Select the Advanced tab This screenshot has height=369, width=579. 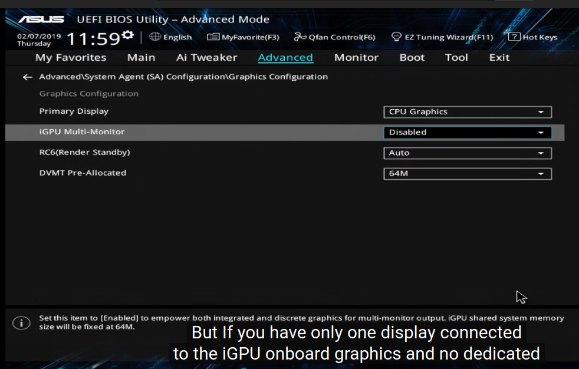(x=285, y=58)
